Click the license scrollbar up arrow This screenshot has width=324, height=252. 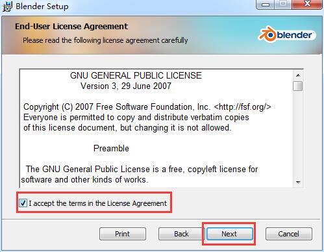pos(298,75)
